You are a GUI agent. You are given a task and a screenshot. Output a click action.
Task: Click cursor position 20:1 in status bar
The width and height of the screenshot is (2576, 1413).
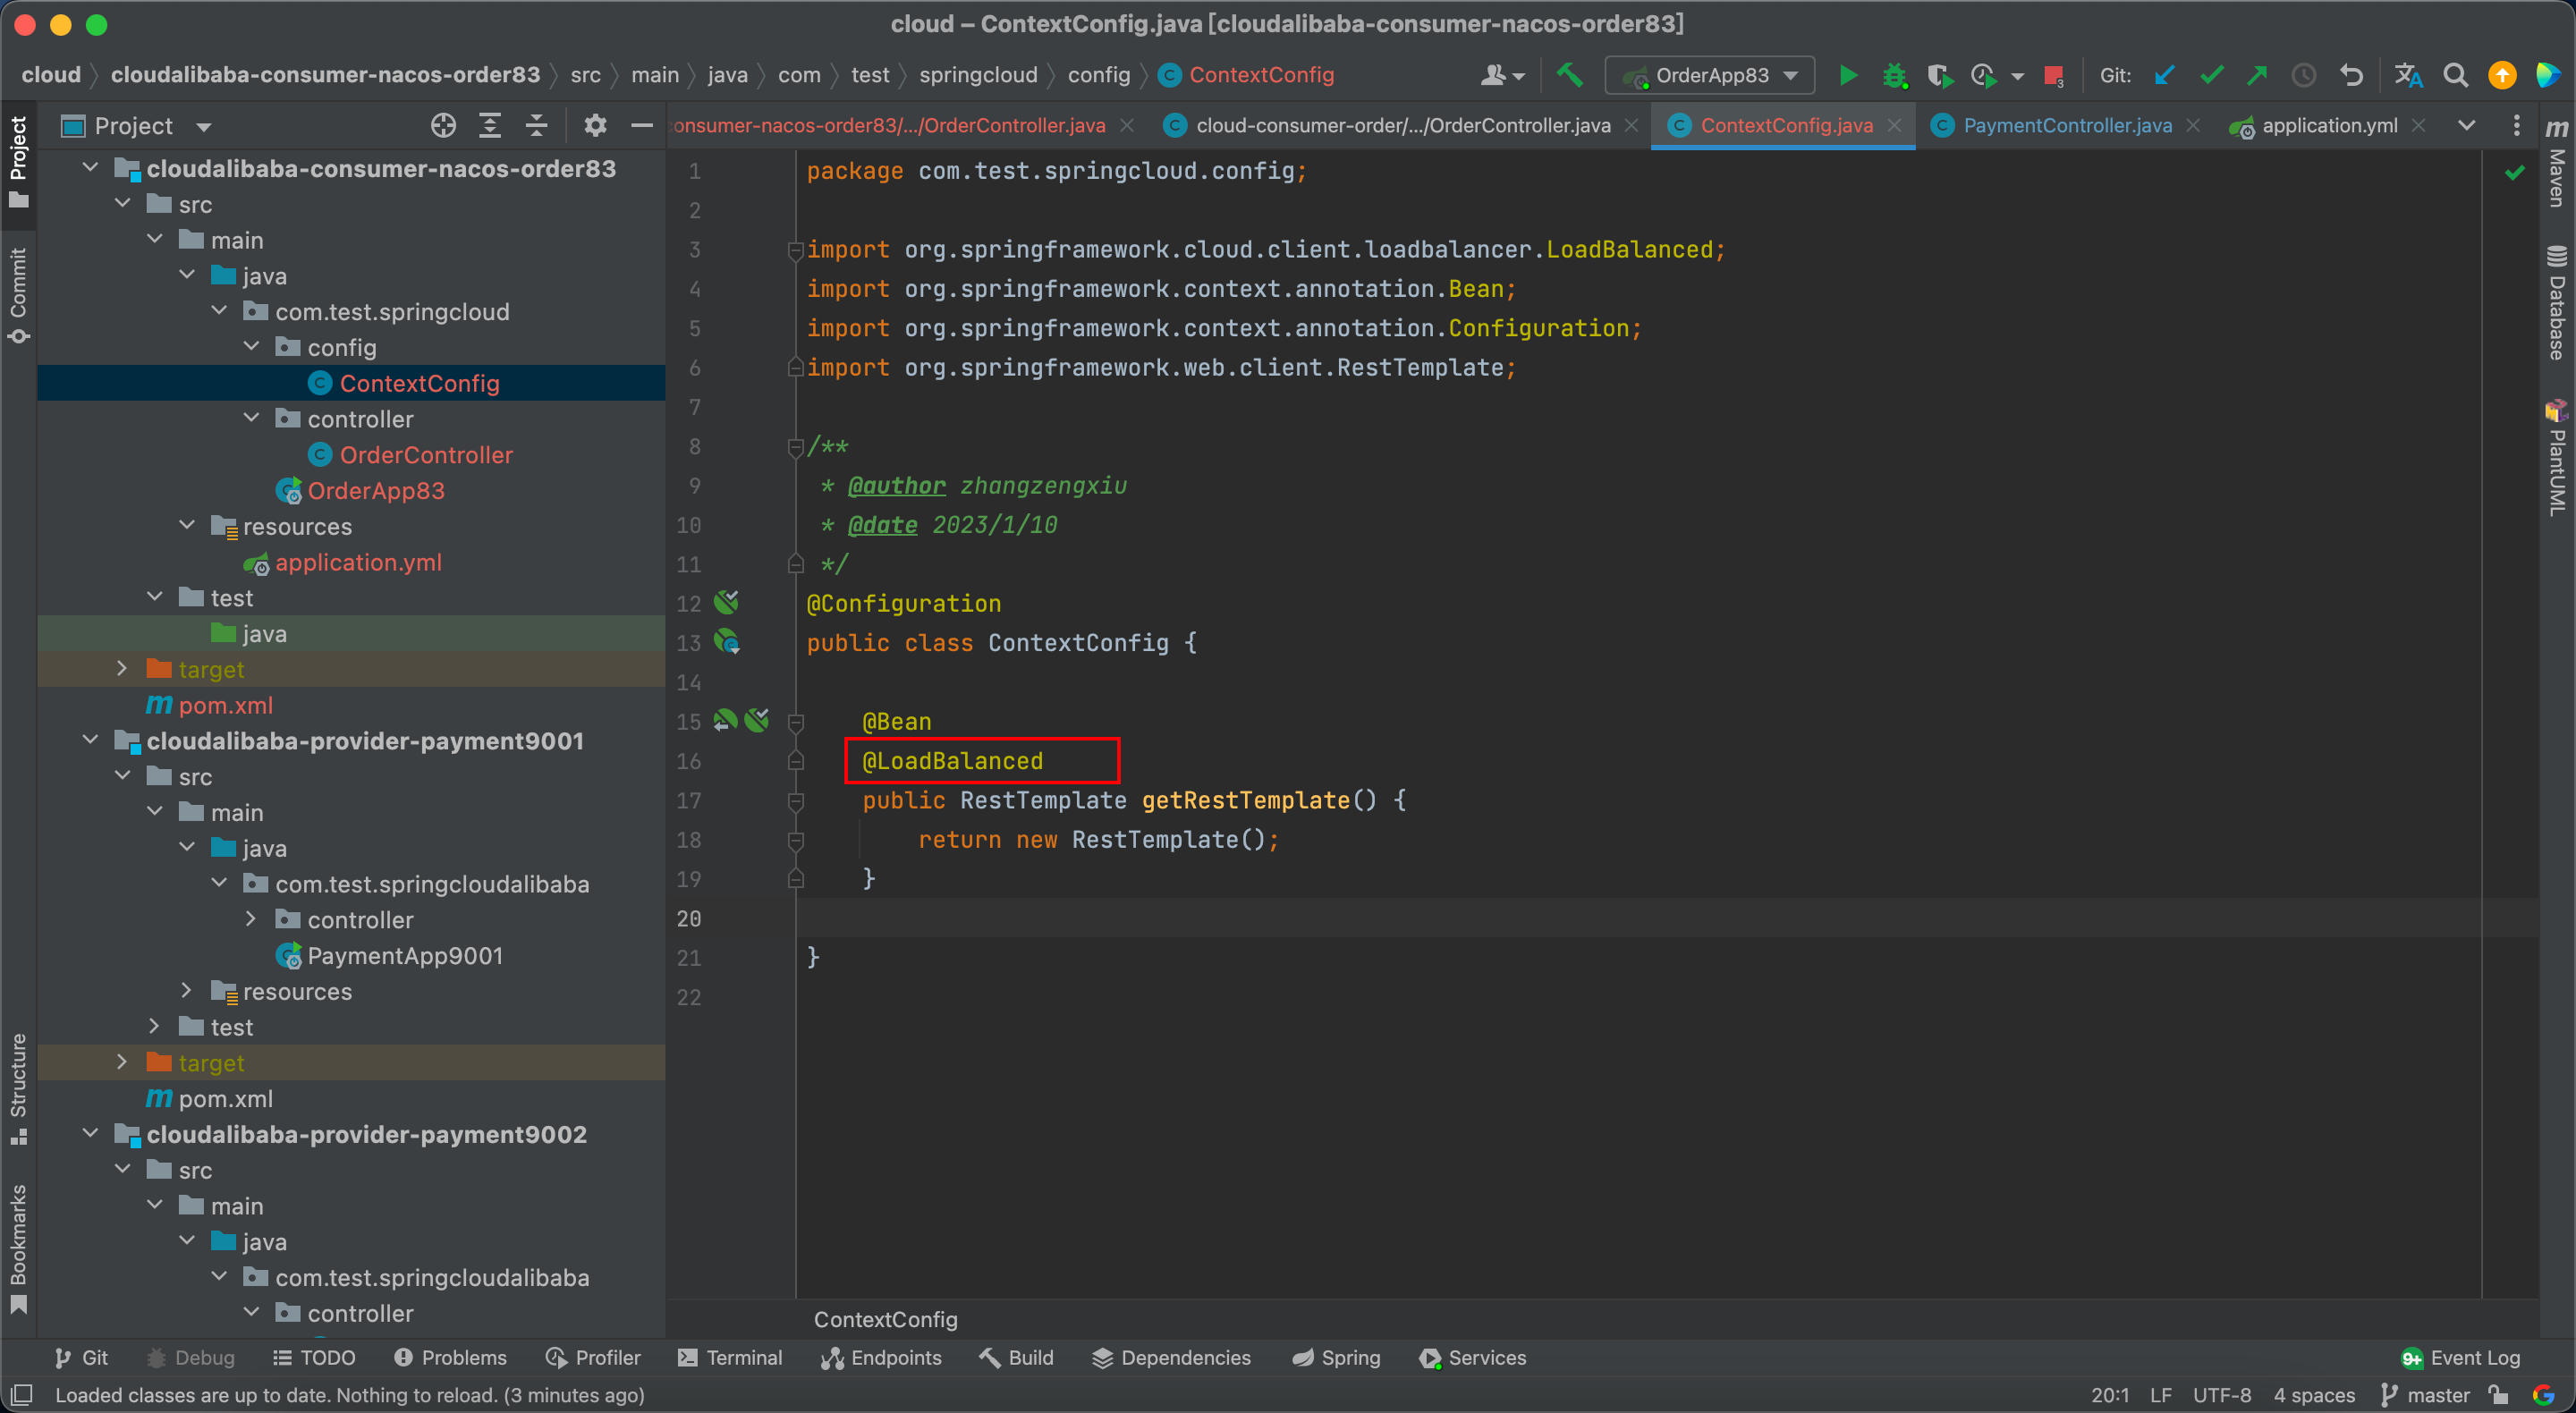click(x=2109, y=1395)
